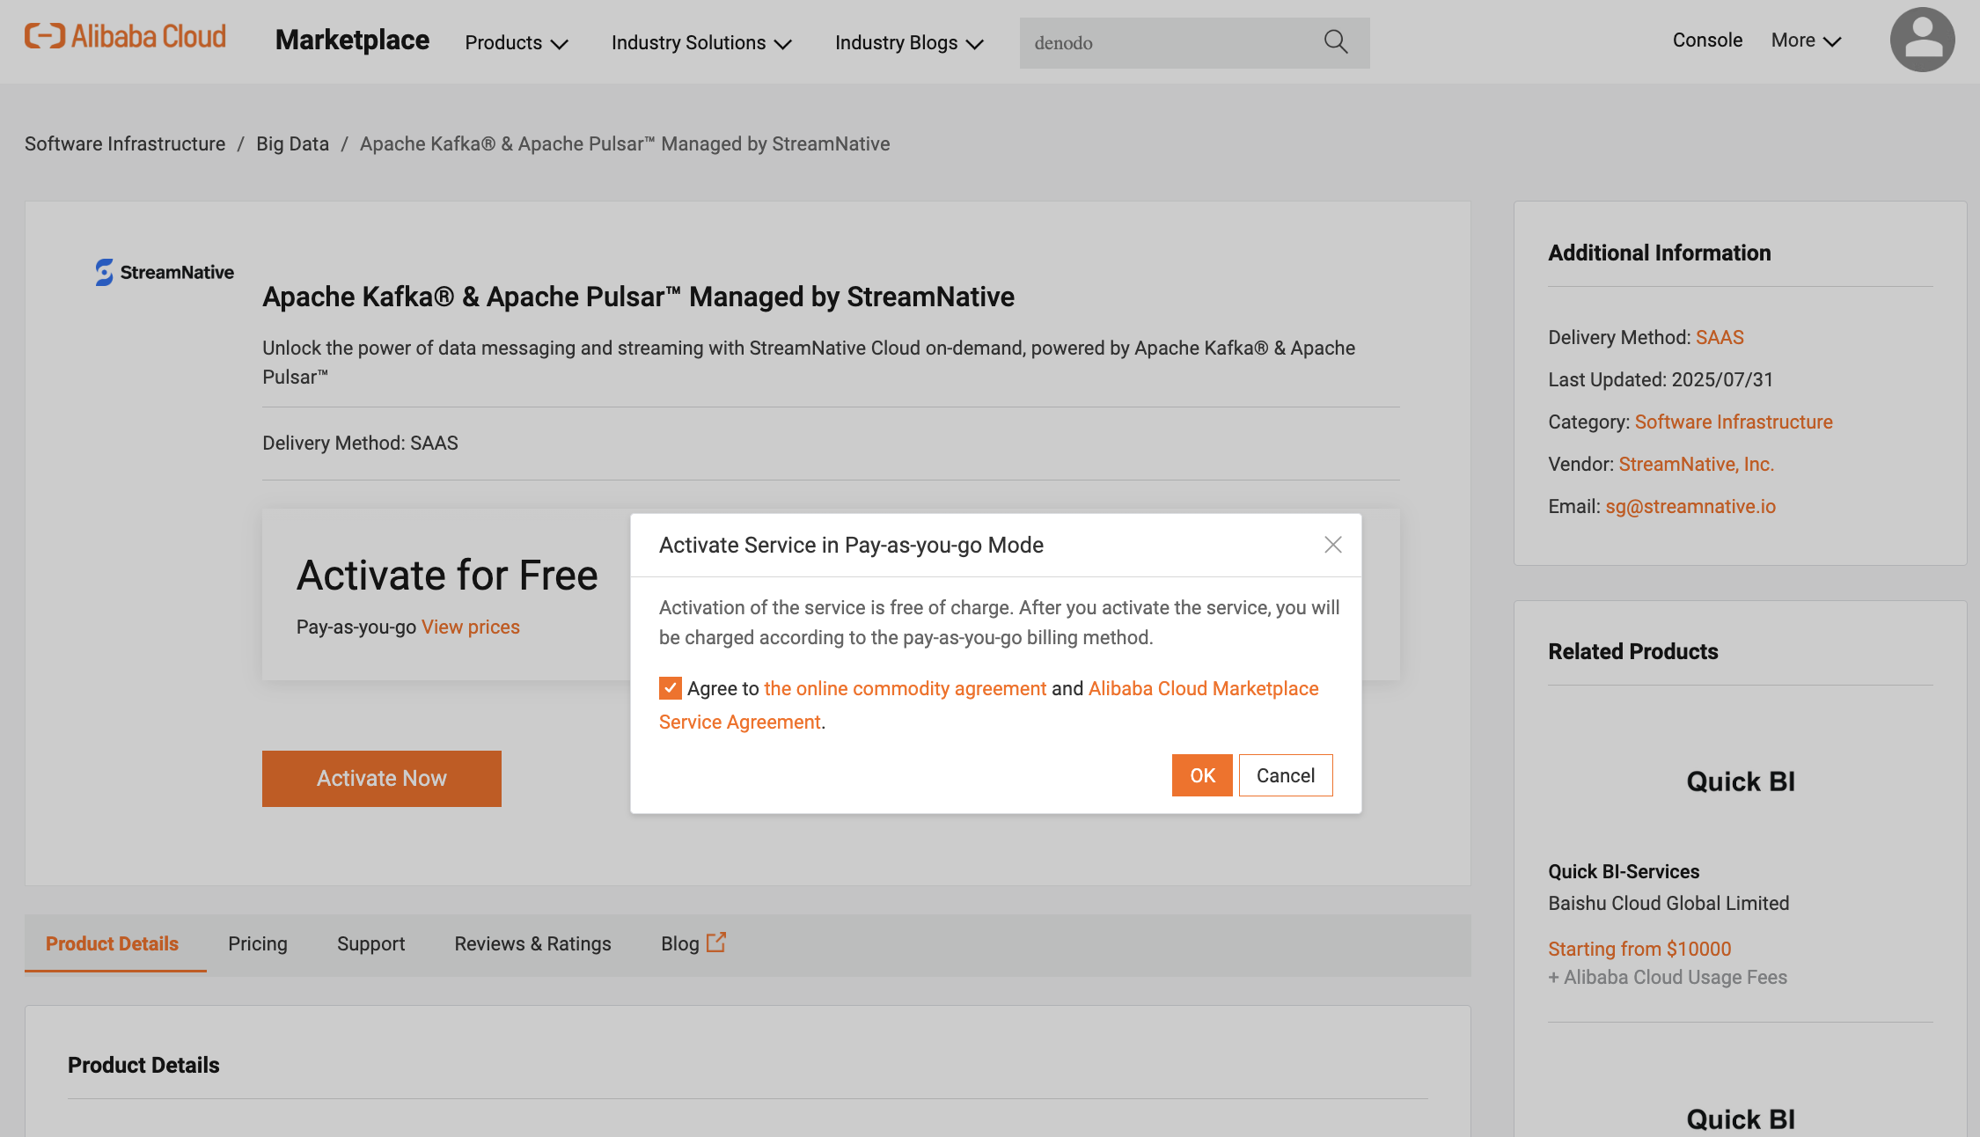Click the search magnifier icon
The image size is (1980, 1137).
(1336, 42)
